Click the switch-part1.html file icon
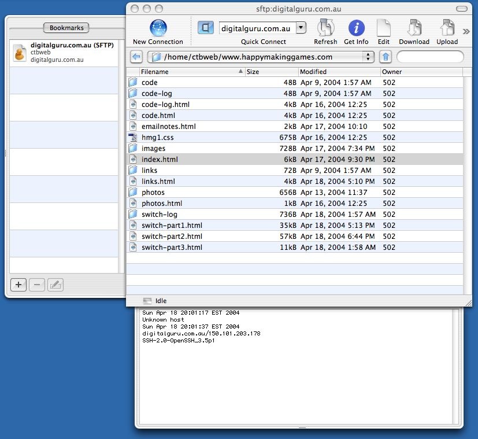Viewport: 478px width, 439px height. tap(133, 225)
